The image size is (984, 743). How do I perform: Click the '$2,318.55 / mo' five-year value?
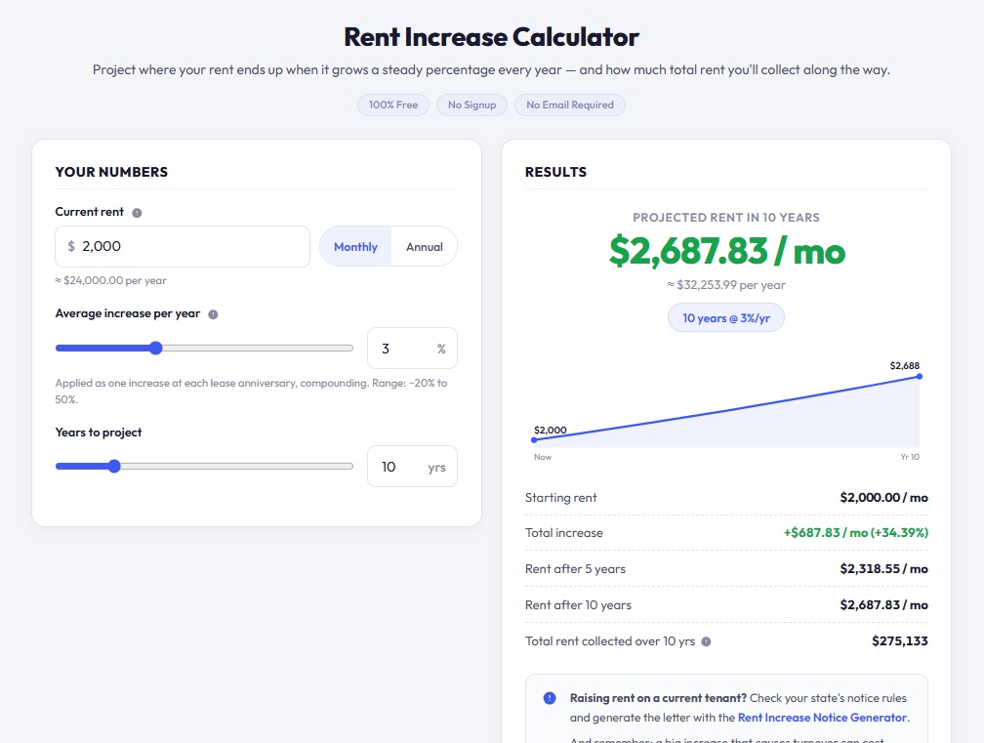pos(883,569)
